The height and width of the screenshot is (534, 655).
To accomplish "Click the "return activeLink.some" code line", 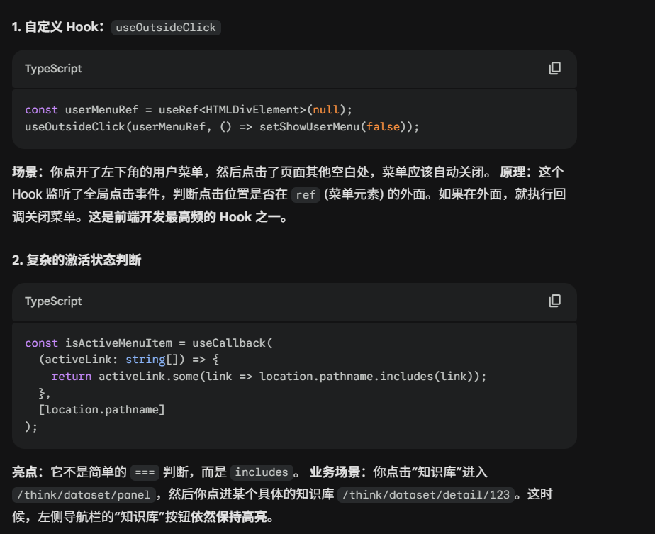I will pos(269,376).
